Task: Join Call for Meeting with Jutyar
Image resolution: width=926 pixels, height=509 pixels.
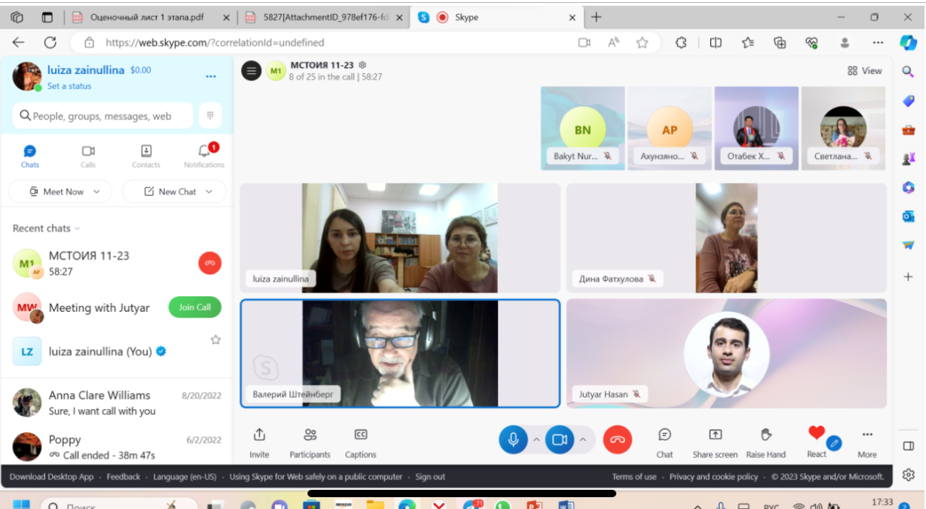Action: (194, 307)
